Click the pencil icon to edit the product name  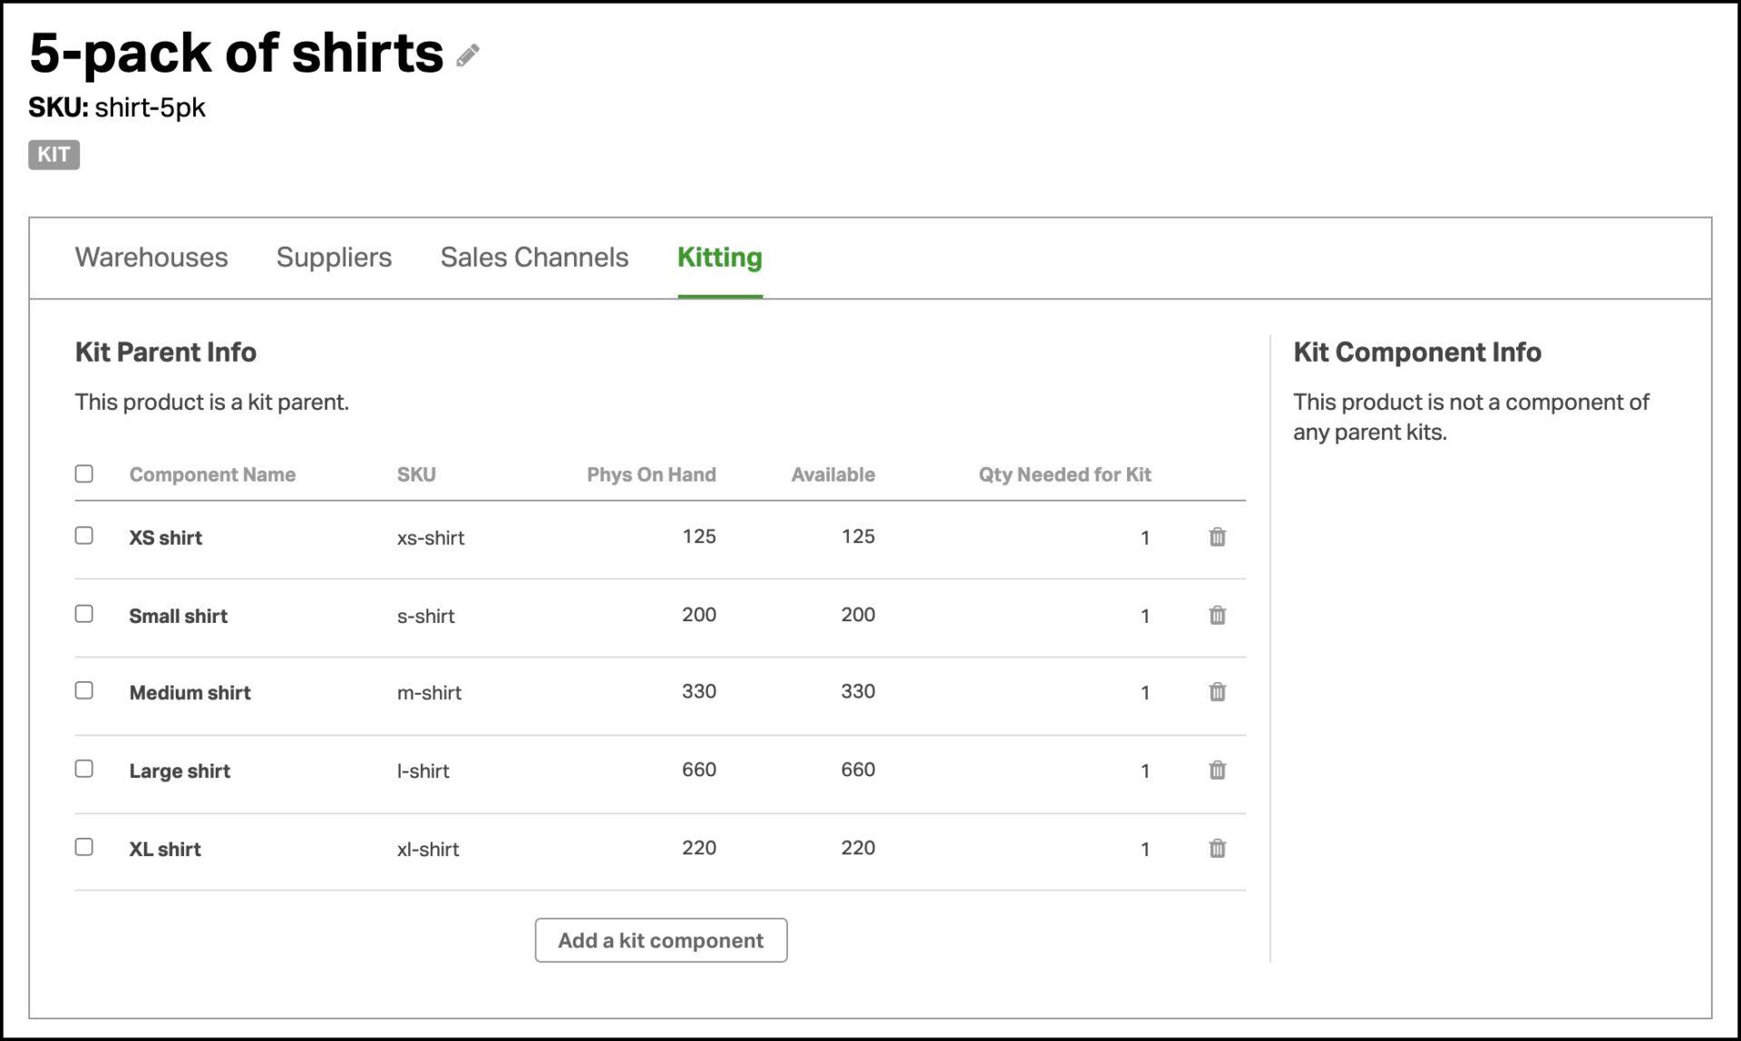pos(468,56)
